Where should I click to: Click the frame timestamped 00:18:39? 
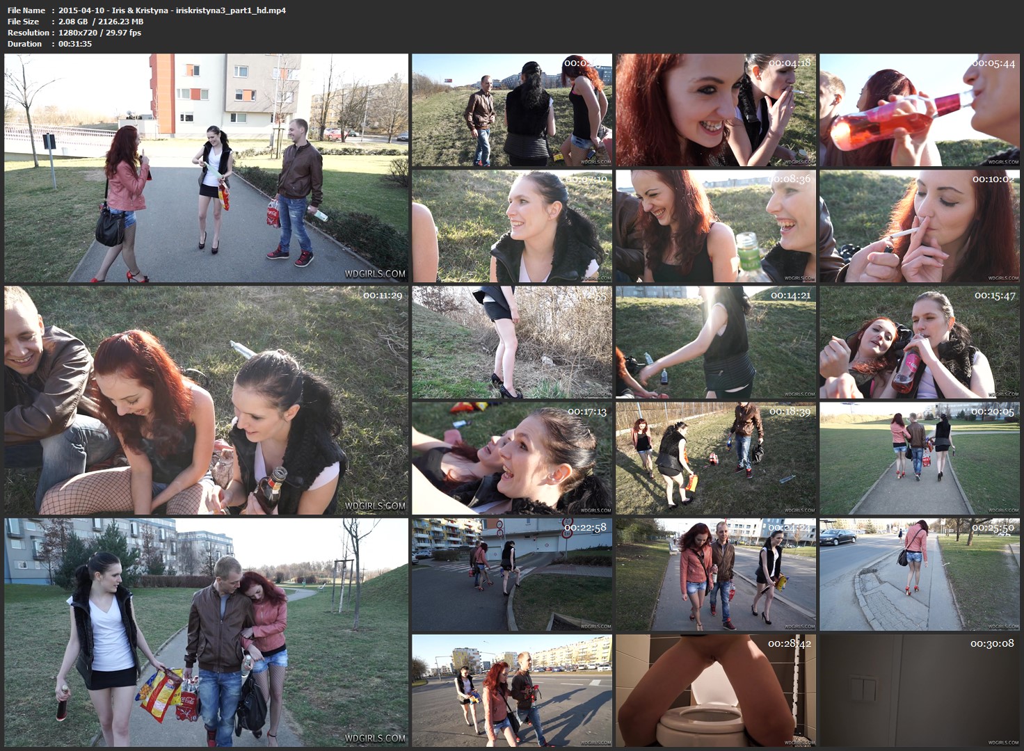716,458
